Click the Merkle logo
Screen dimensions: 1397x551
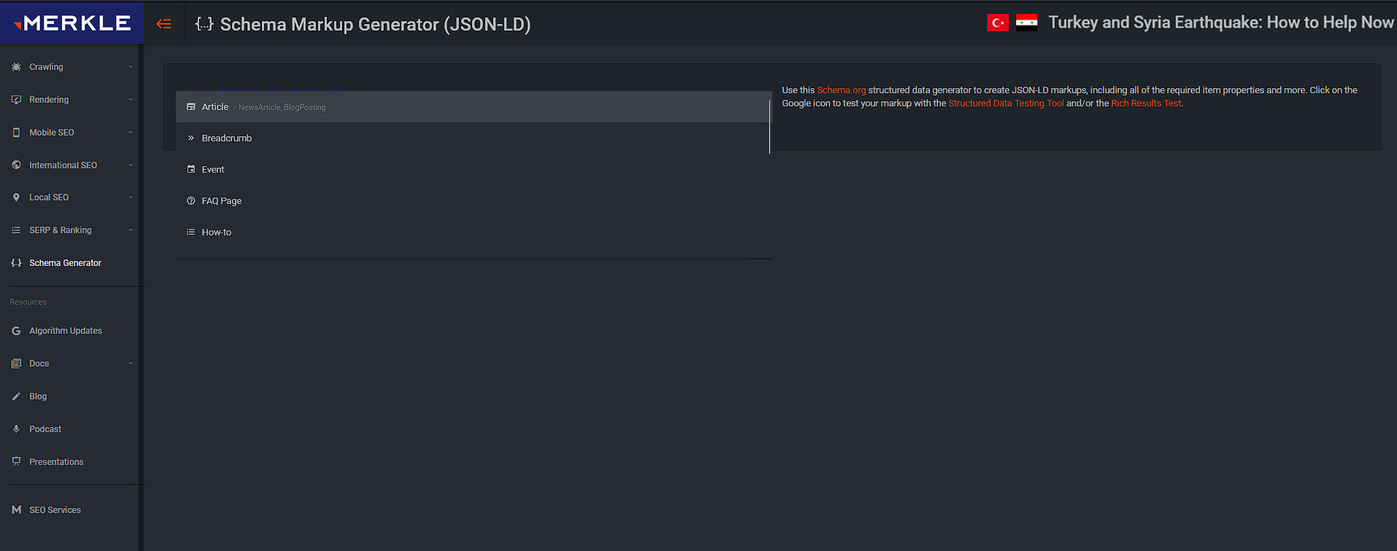pyautogui.click(x=71, y=23)
